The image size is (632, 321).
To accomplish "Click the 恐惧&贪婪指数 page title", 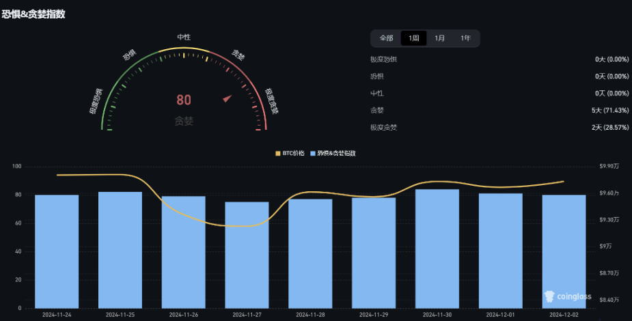I will (33, 14).
